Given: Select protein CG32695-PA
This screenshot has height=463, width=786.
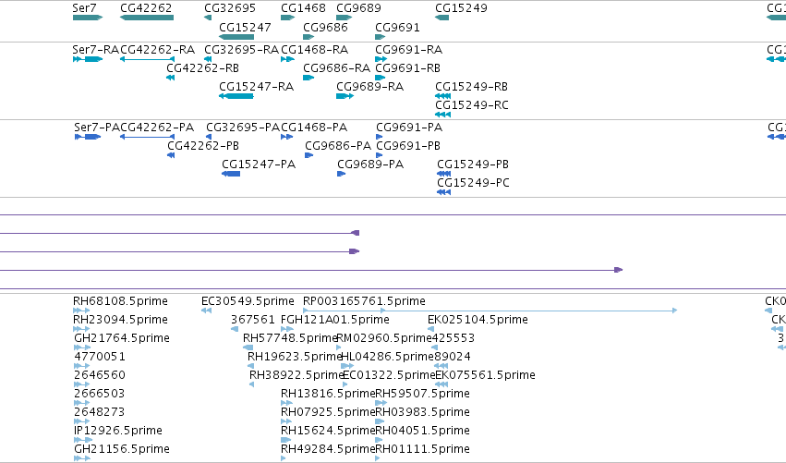Looking at the screenshot, I should tap(243, 128).
